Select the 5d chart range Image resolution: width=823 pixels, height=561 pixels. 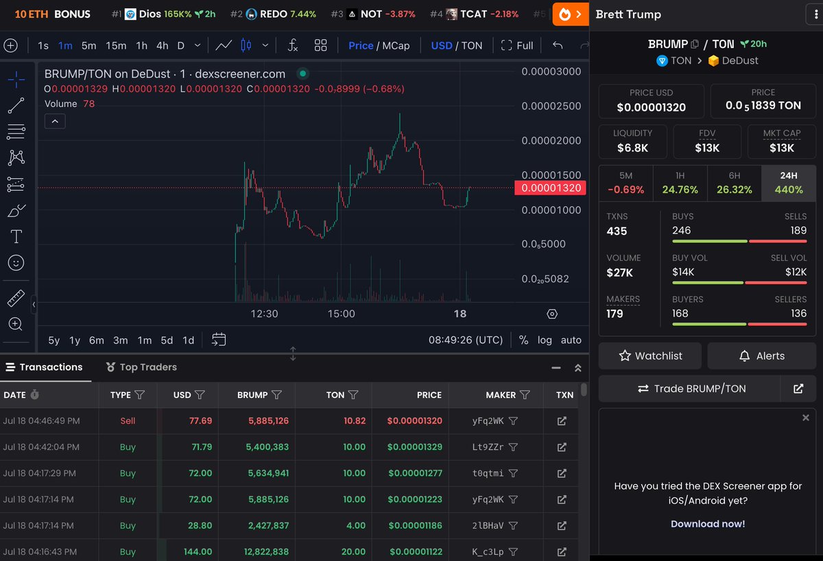[167, 340]
